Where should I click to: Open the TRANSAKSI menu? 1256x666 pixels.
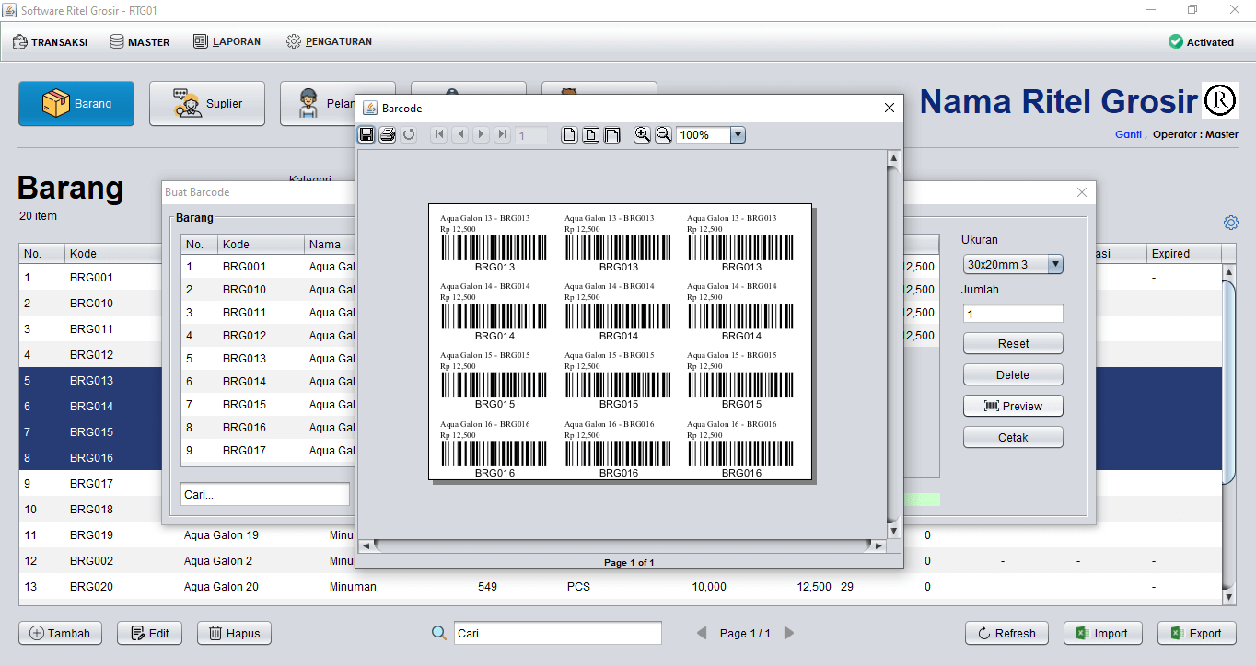pyautogui.click(x=51, y=41)
